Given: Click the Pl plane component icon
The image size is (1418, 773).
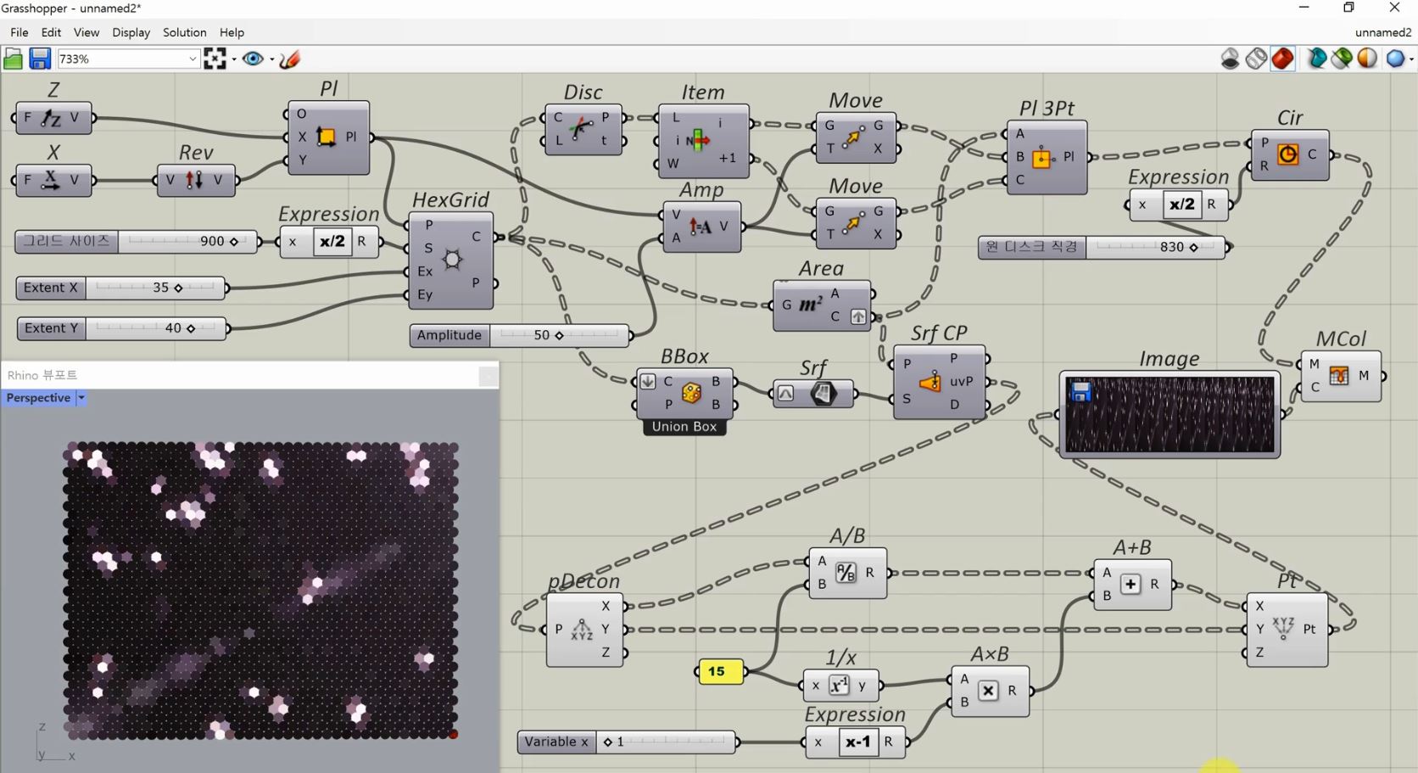Looking at the screenshot, I should point(326,137).
